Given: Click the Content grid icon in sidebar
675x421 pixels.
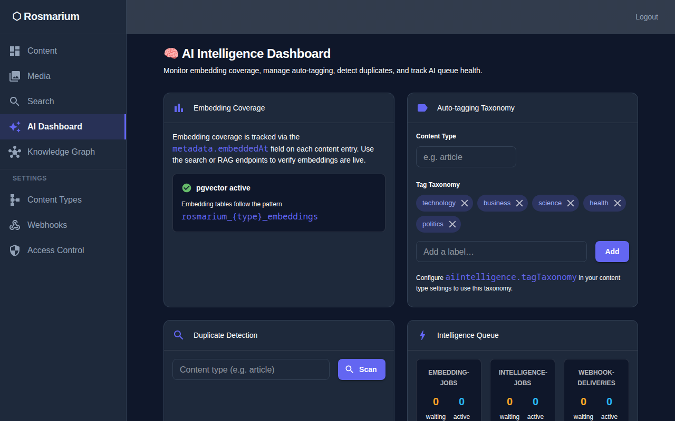Looking at the screenshot, I should (x=15, y=51).
